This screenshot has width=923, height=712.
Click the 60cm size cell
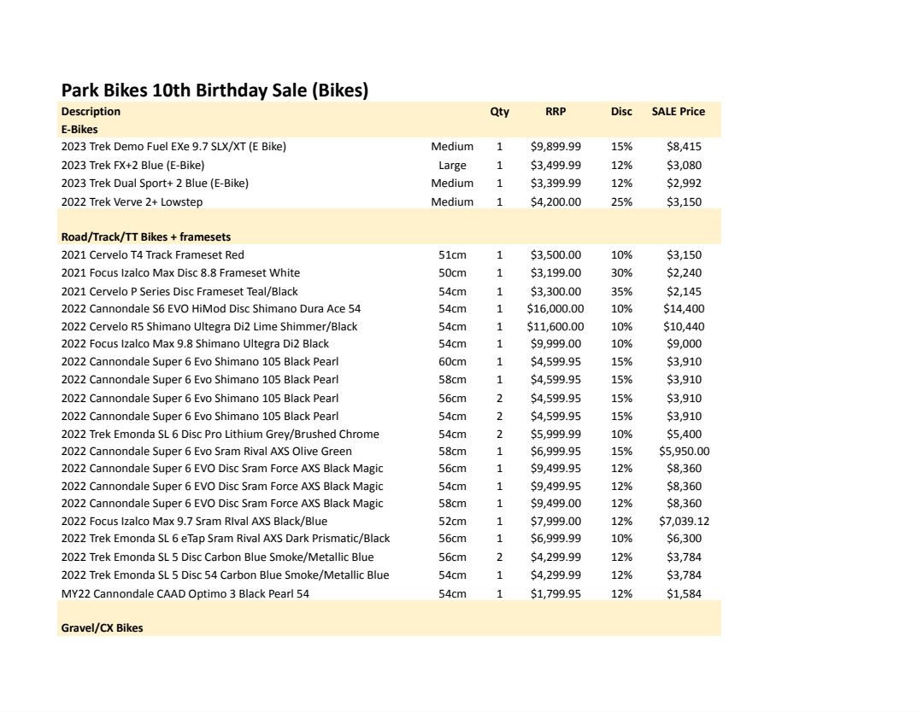click(x=452, y=362)
